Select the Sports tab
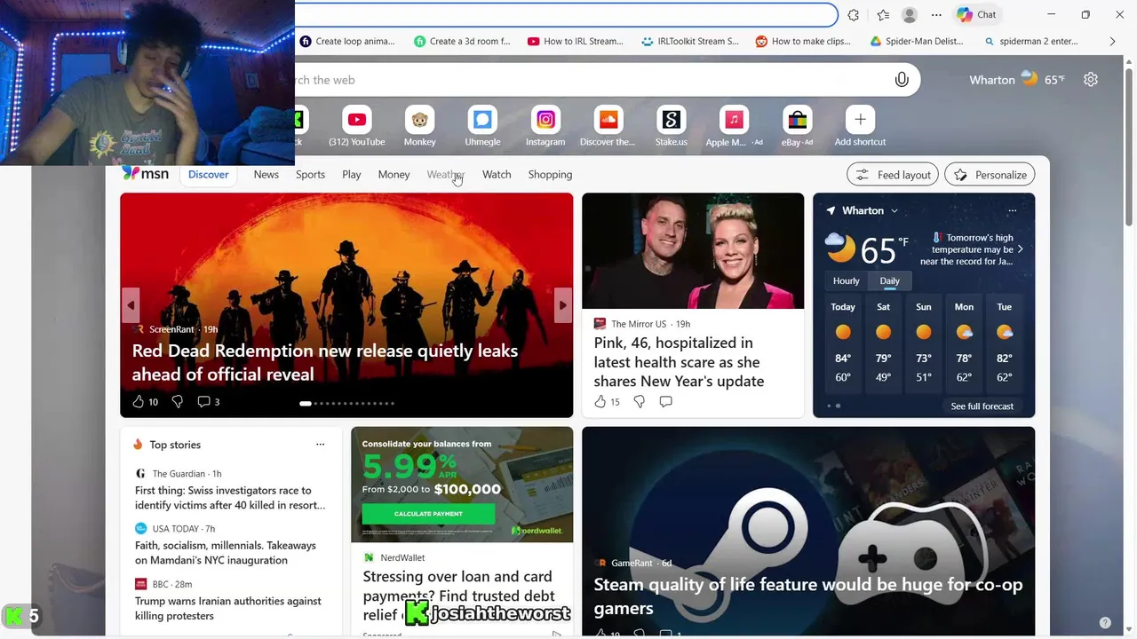 [x=310, y=175]
